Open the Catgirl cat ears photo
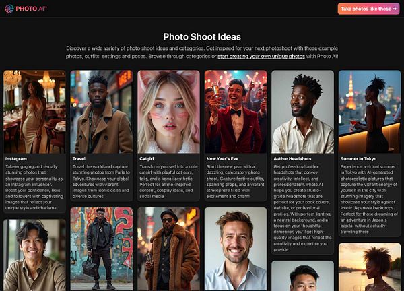 [x=168, y=112]
